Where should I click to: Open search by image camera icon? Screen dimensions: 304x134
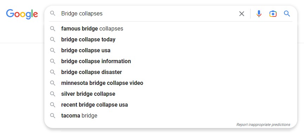[273, 14]
